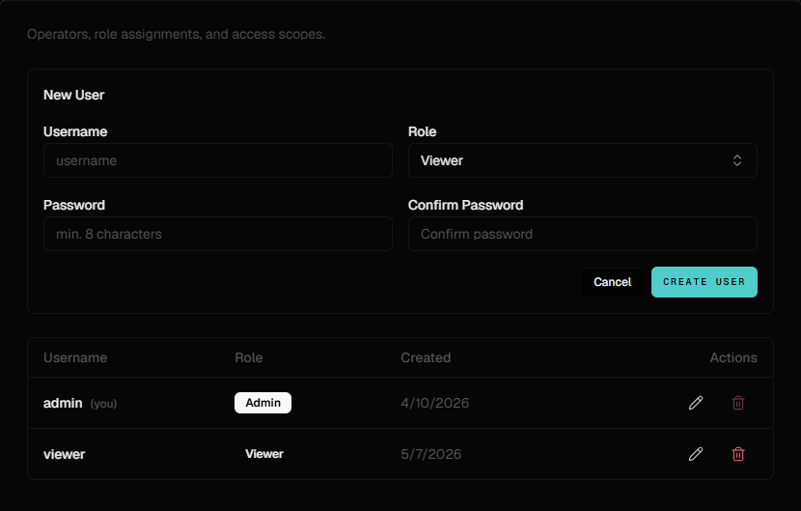The image size is (801, 511).
Task: Click the white Admin role badge
Action: point(262,403)
